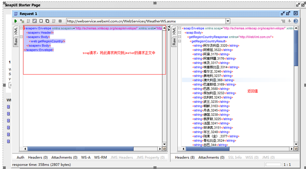This screenshot has height=169, width=306.
Task: Click the request horizontal scrollbar thumb
Action: point(80,149)
